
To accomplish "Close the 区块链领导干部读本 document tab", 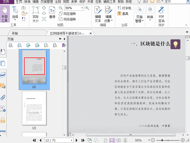I will 90,34.
